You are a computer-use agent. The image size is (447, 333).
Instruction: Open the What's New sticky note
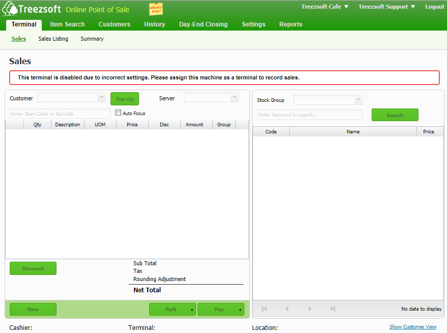pos(156,9)
